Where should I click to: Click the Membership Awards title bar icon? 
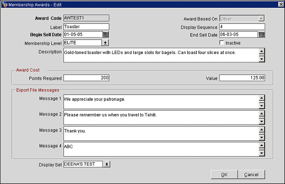(4, 4)
